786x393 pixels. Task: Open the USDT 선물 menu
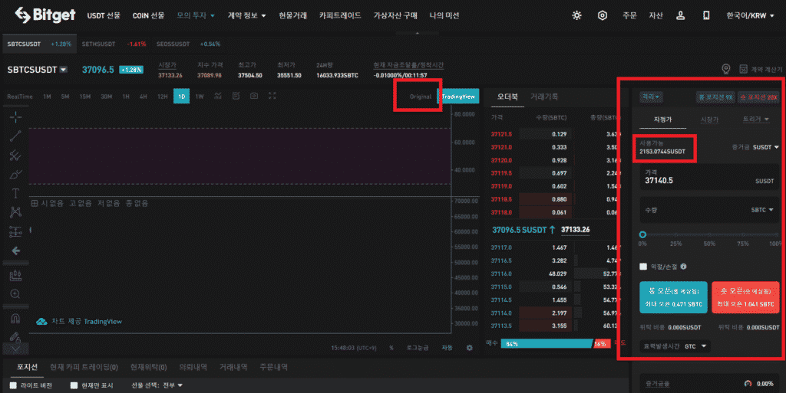104,15
